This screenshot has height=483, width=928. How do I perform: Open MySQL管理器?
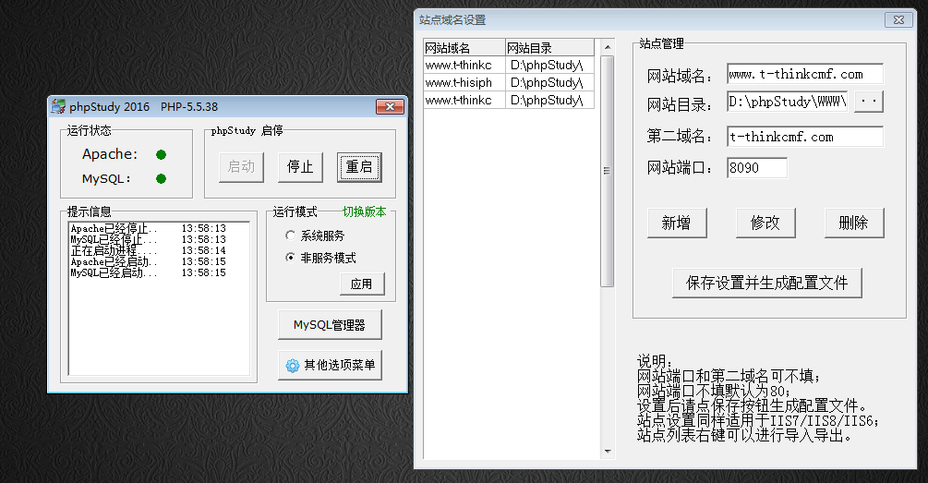(x=330, y=325)
